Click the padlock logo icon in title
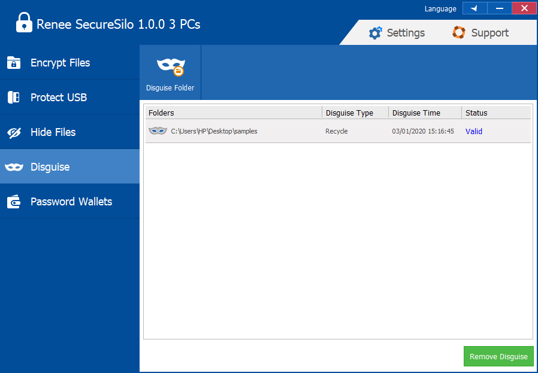The height and width of the screenshot is (373, 538). (24, 23)
